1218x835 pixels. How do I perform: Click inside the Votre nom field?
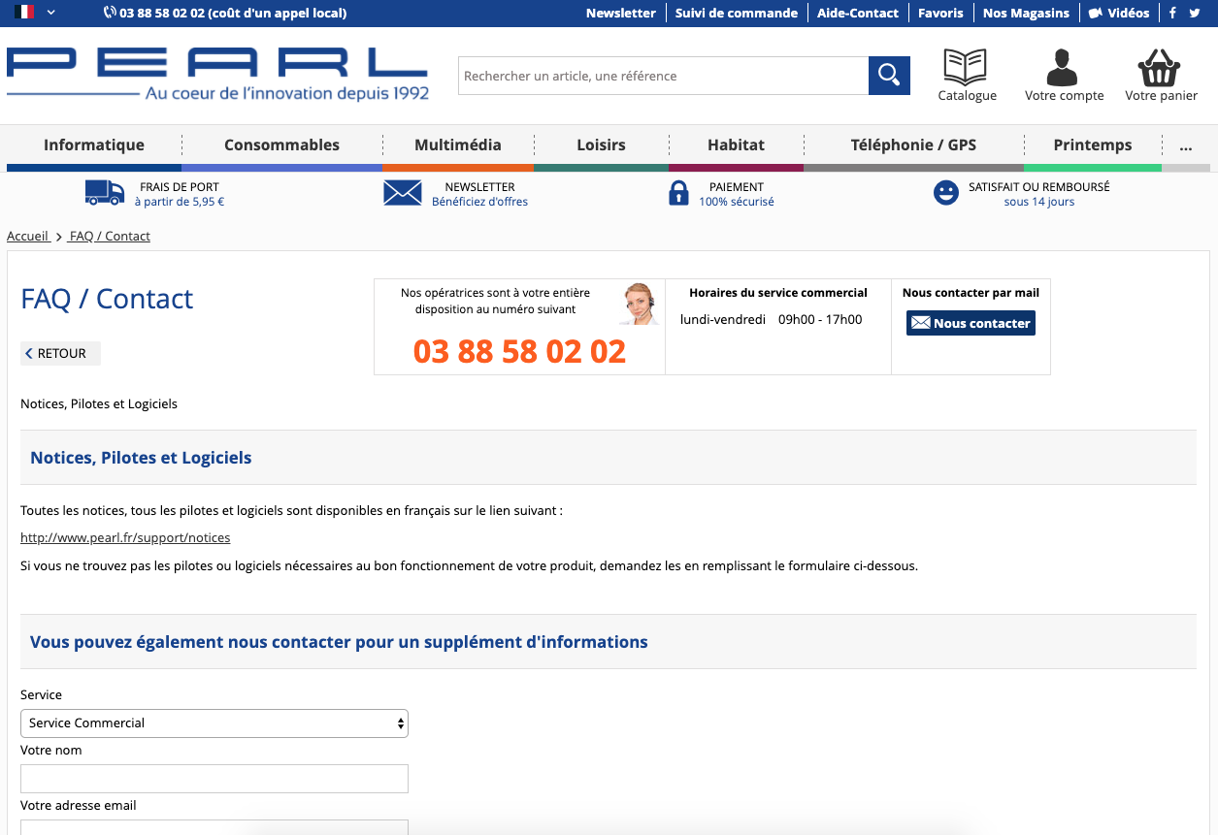click(214, 778)
